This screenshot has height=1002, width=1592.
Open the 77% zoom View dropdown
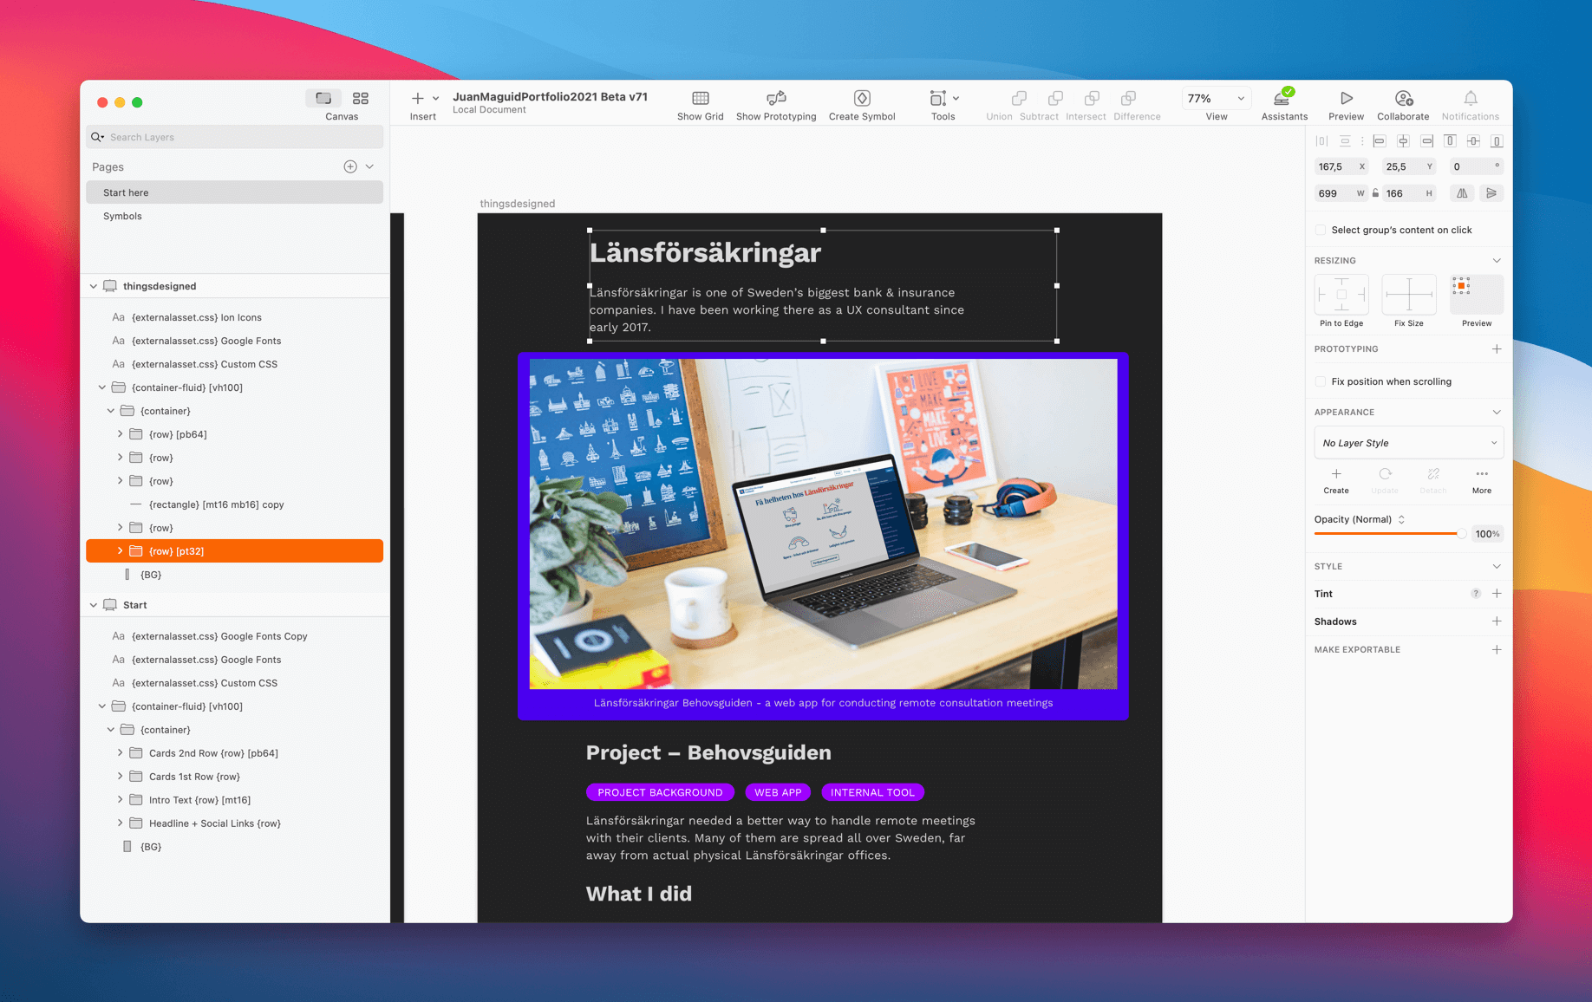[x=1217, y=98]
